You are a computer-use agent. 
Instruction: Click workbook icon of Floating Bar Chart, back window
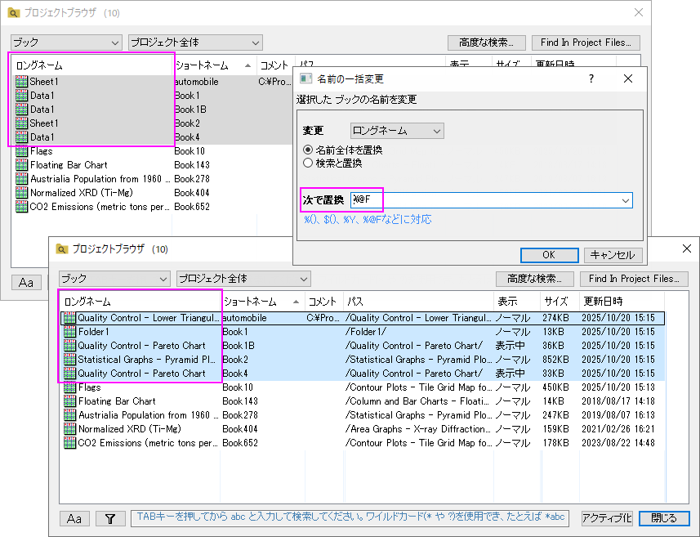point(21,165)
